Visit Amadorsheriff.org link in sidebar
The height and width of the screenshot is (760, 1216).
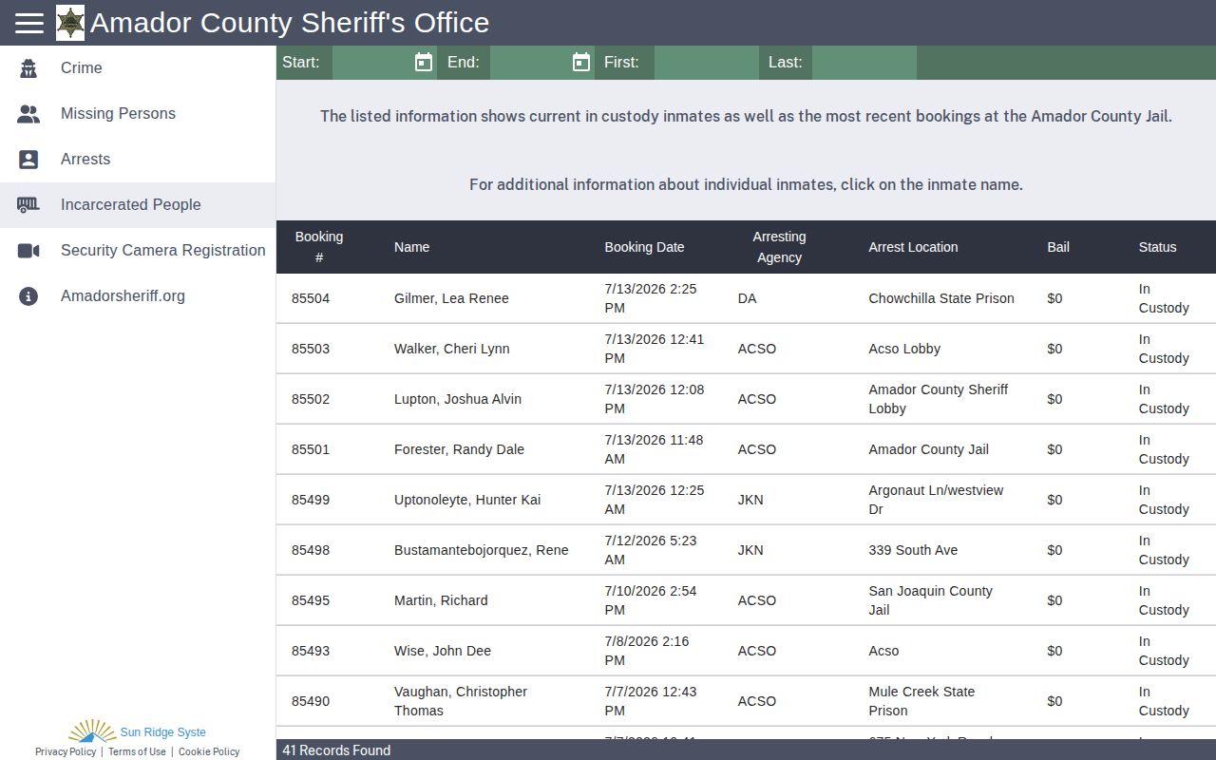pyautogui.click(x=138, y=296)
